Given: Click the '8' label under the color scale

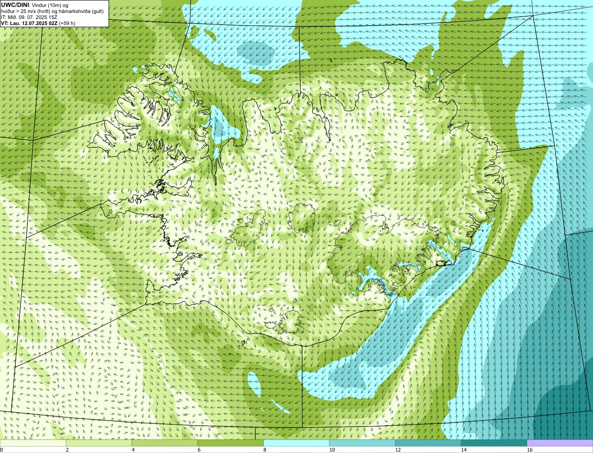Looking at the screenshot, I should tap(265, 450).
